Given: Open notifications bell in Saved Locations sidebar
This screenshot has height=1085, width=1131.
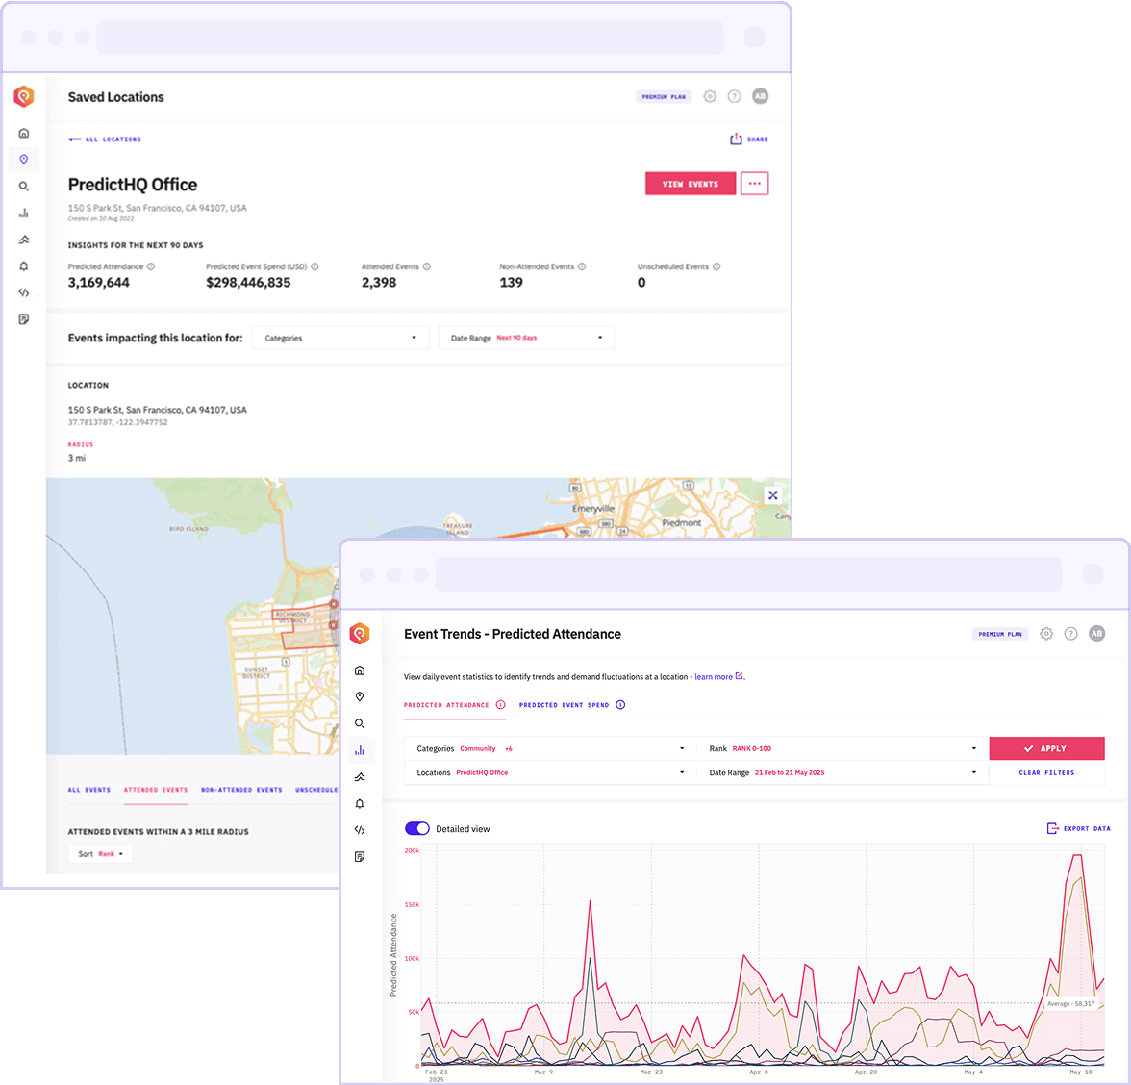Looking at the screenshot, I should coord(24,266).
